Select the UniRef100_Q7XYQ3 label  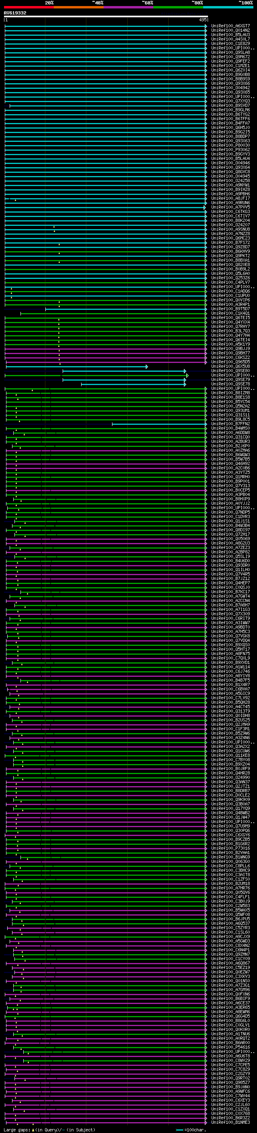230,101
